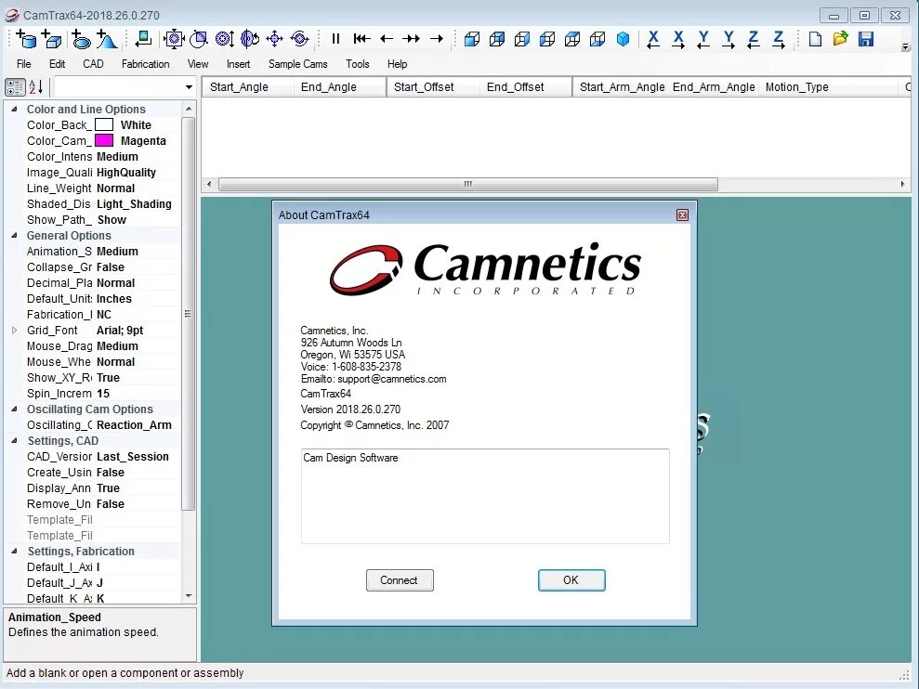Rotate about Z with right arrow icon

coord(779,39)
